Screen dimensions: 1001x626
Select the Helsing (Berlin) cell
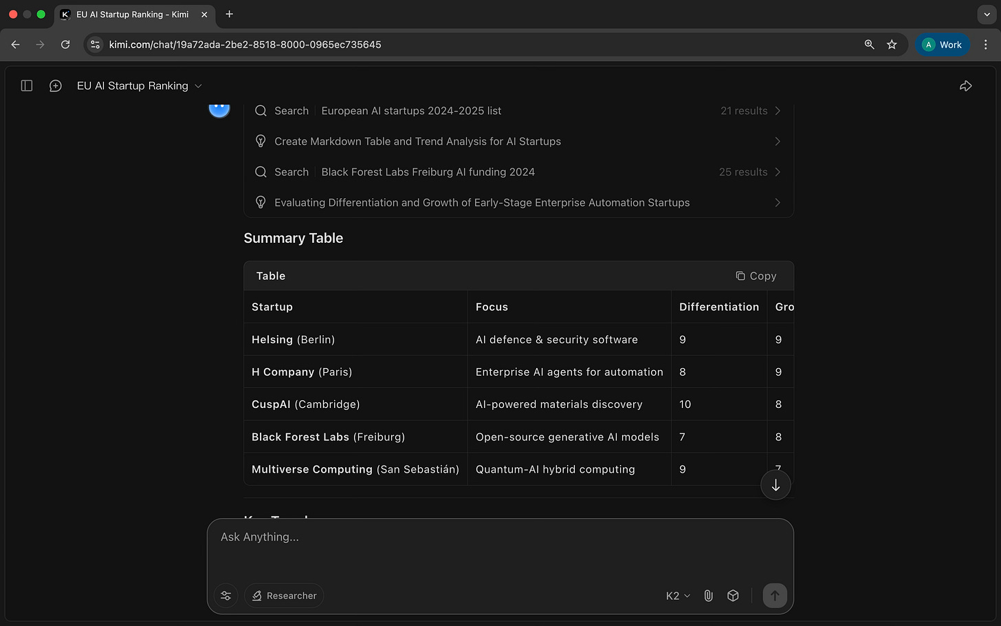tap(355, 340)
